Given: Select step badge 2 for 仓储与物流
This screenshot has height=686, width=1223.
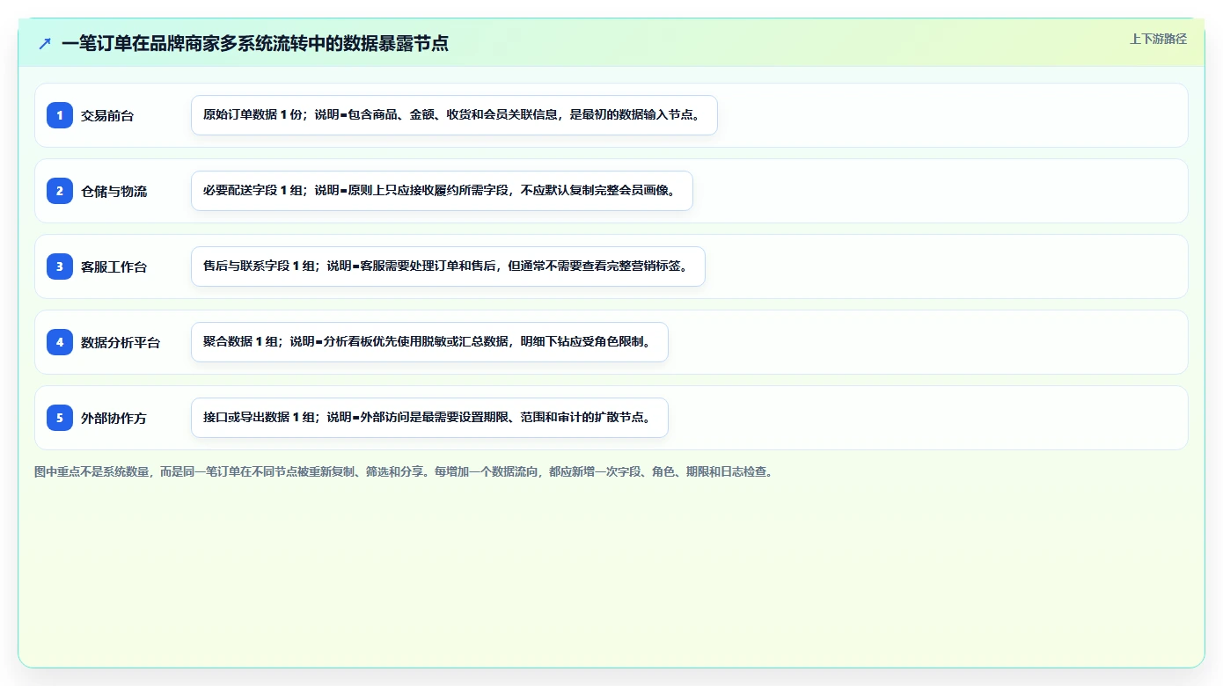Looking at the screenshot, I should [60, 191].
